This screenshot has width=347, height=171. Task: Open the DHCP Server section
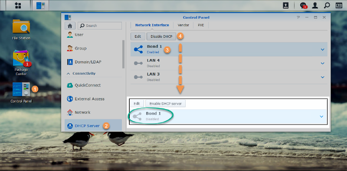click(93, 126)
